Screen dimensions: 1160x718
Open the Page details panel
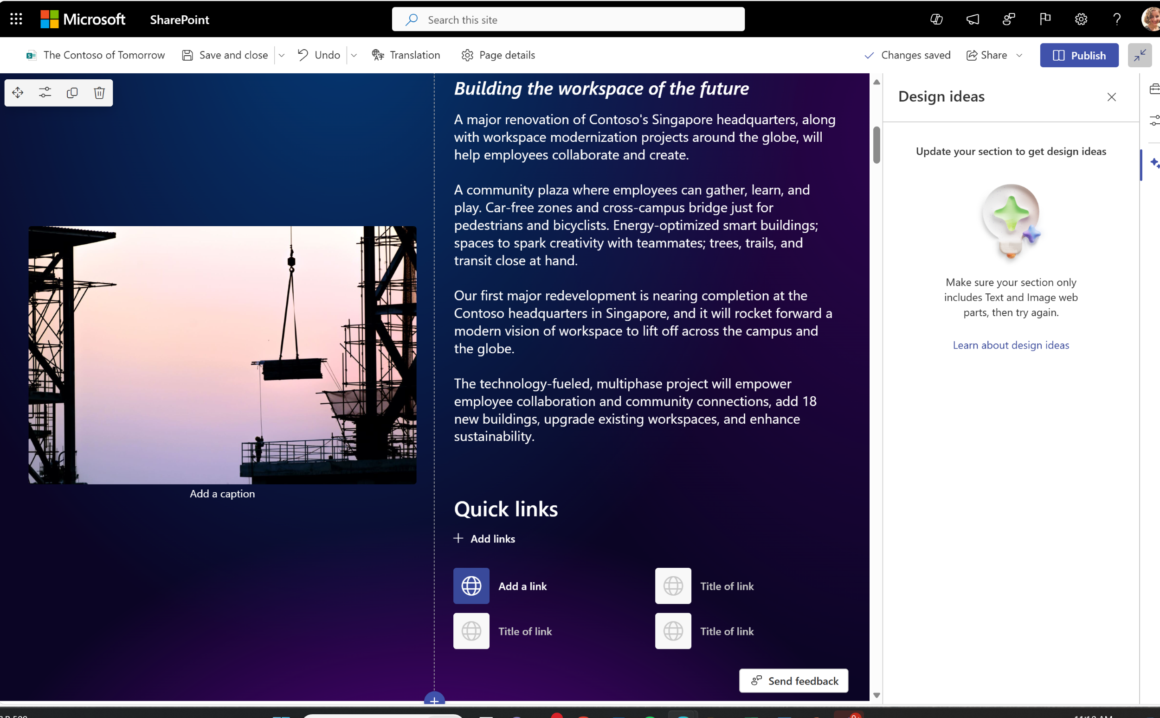tap(499, 55)
